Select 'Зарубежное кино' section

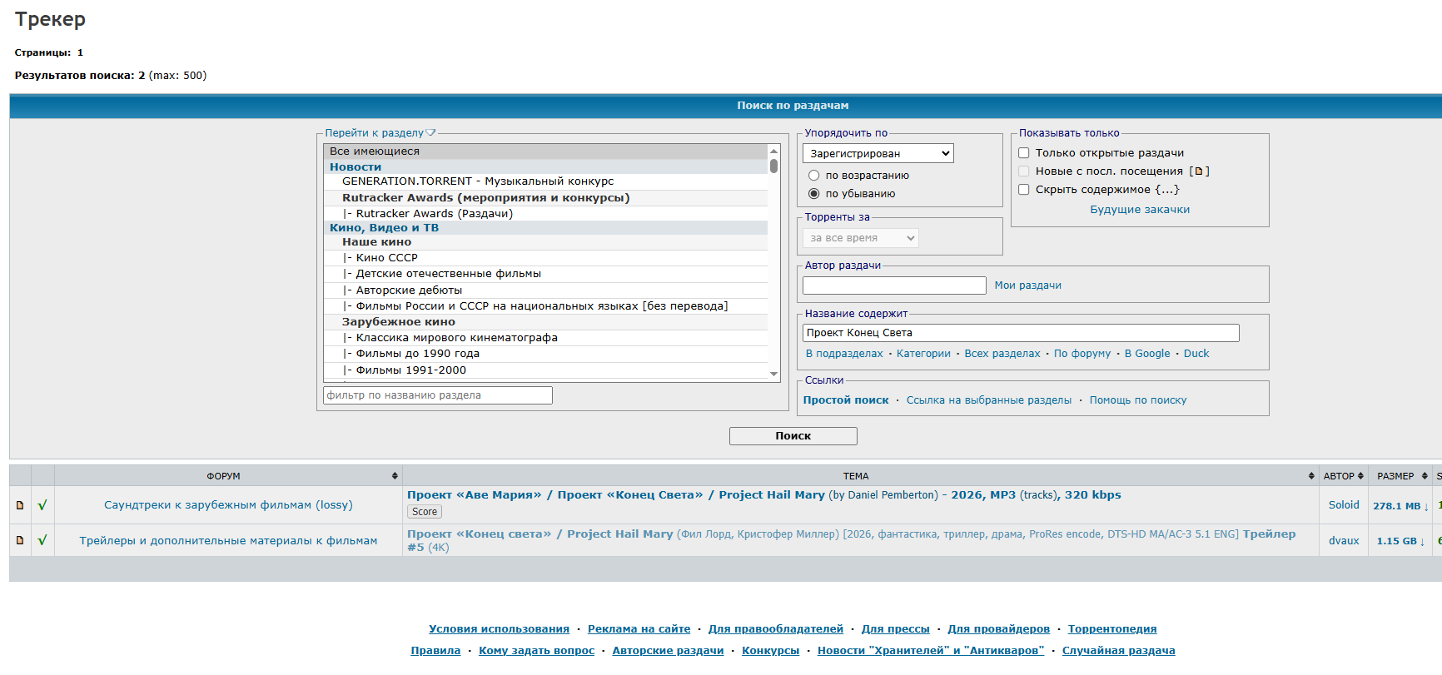545,322
